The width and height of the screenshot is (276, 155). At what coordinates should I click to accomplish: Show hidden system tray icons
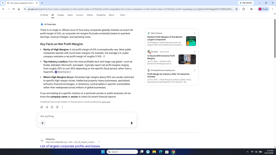coord(248,152)
